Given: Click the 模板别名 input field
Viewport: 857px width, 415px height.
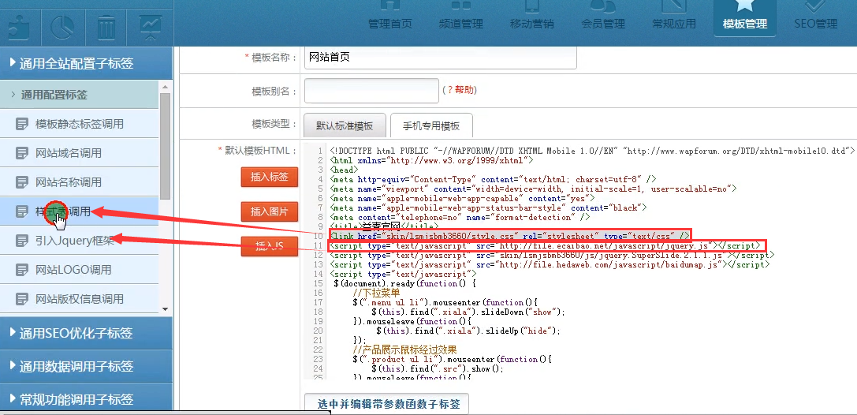Looking at the screenshot, I should click(371, 91).
